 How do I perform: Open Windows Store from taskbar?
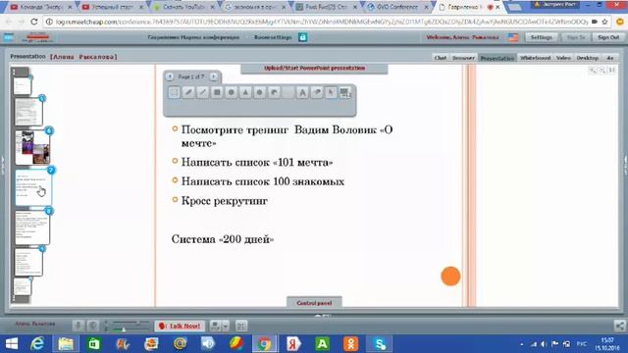(x=94, y=344)
